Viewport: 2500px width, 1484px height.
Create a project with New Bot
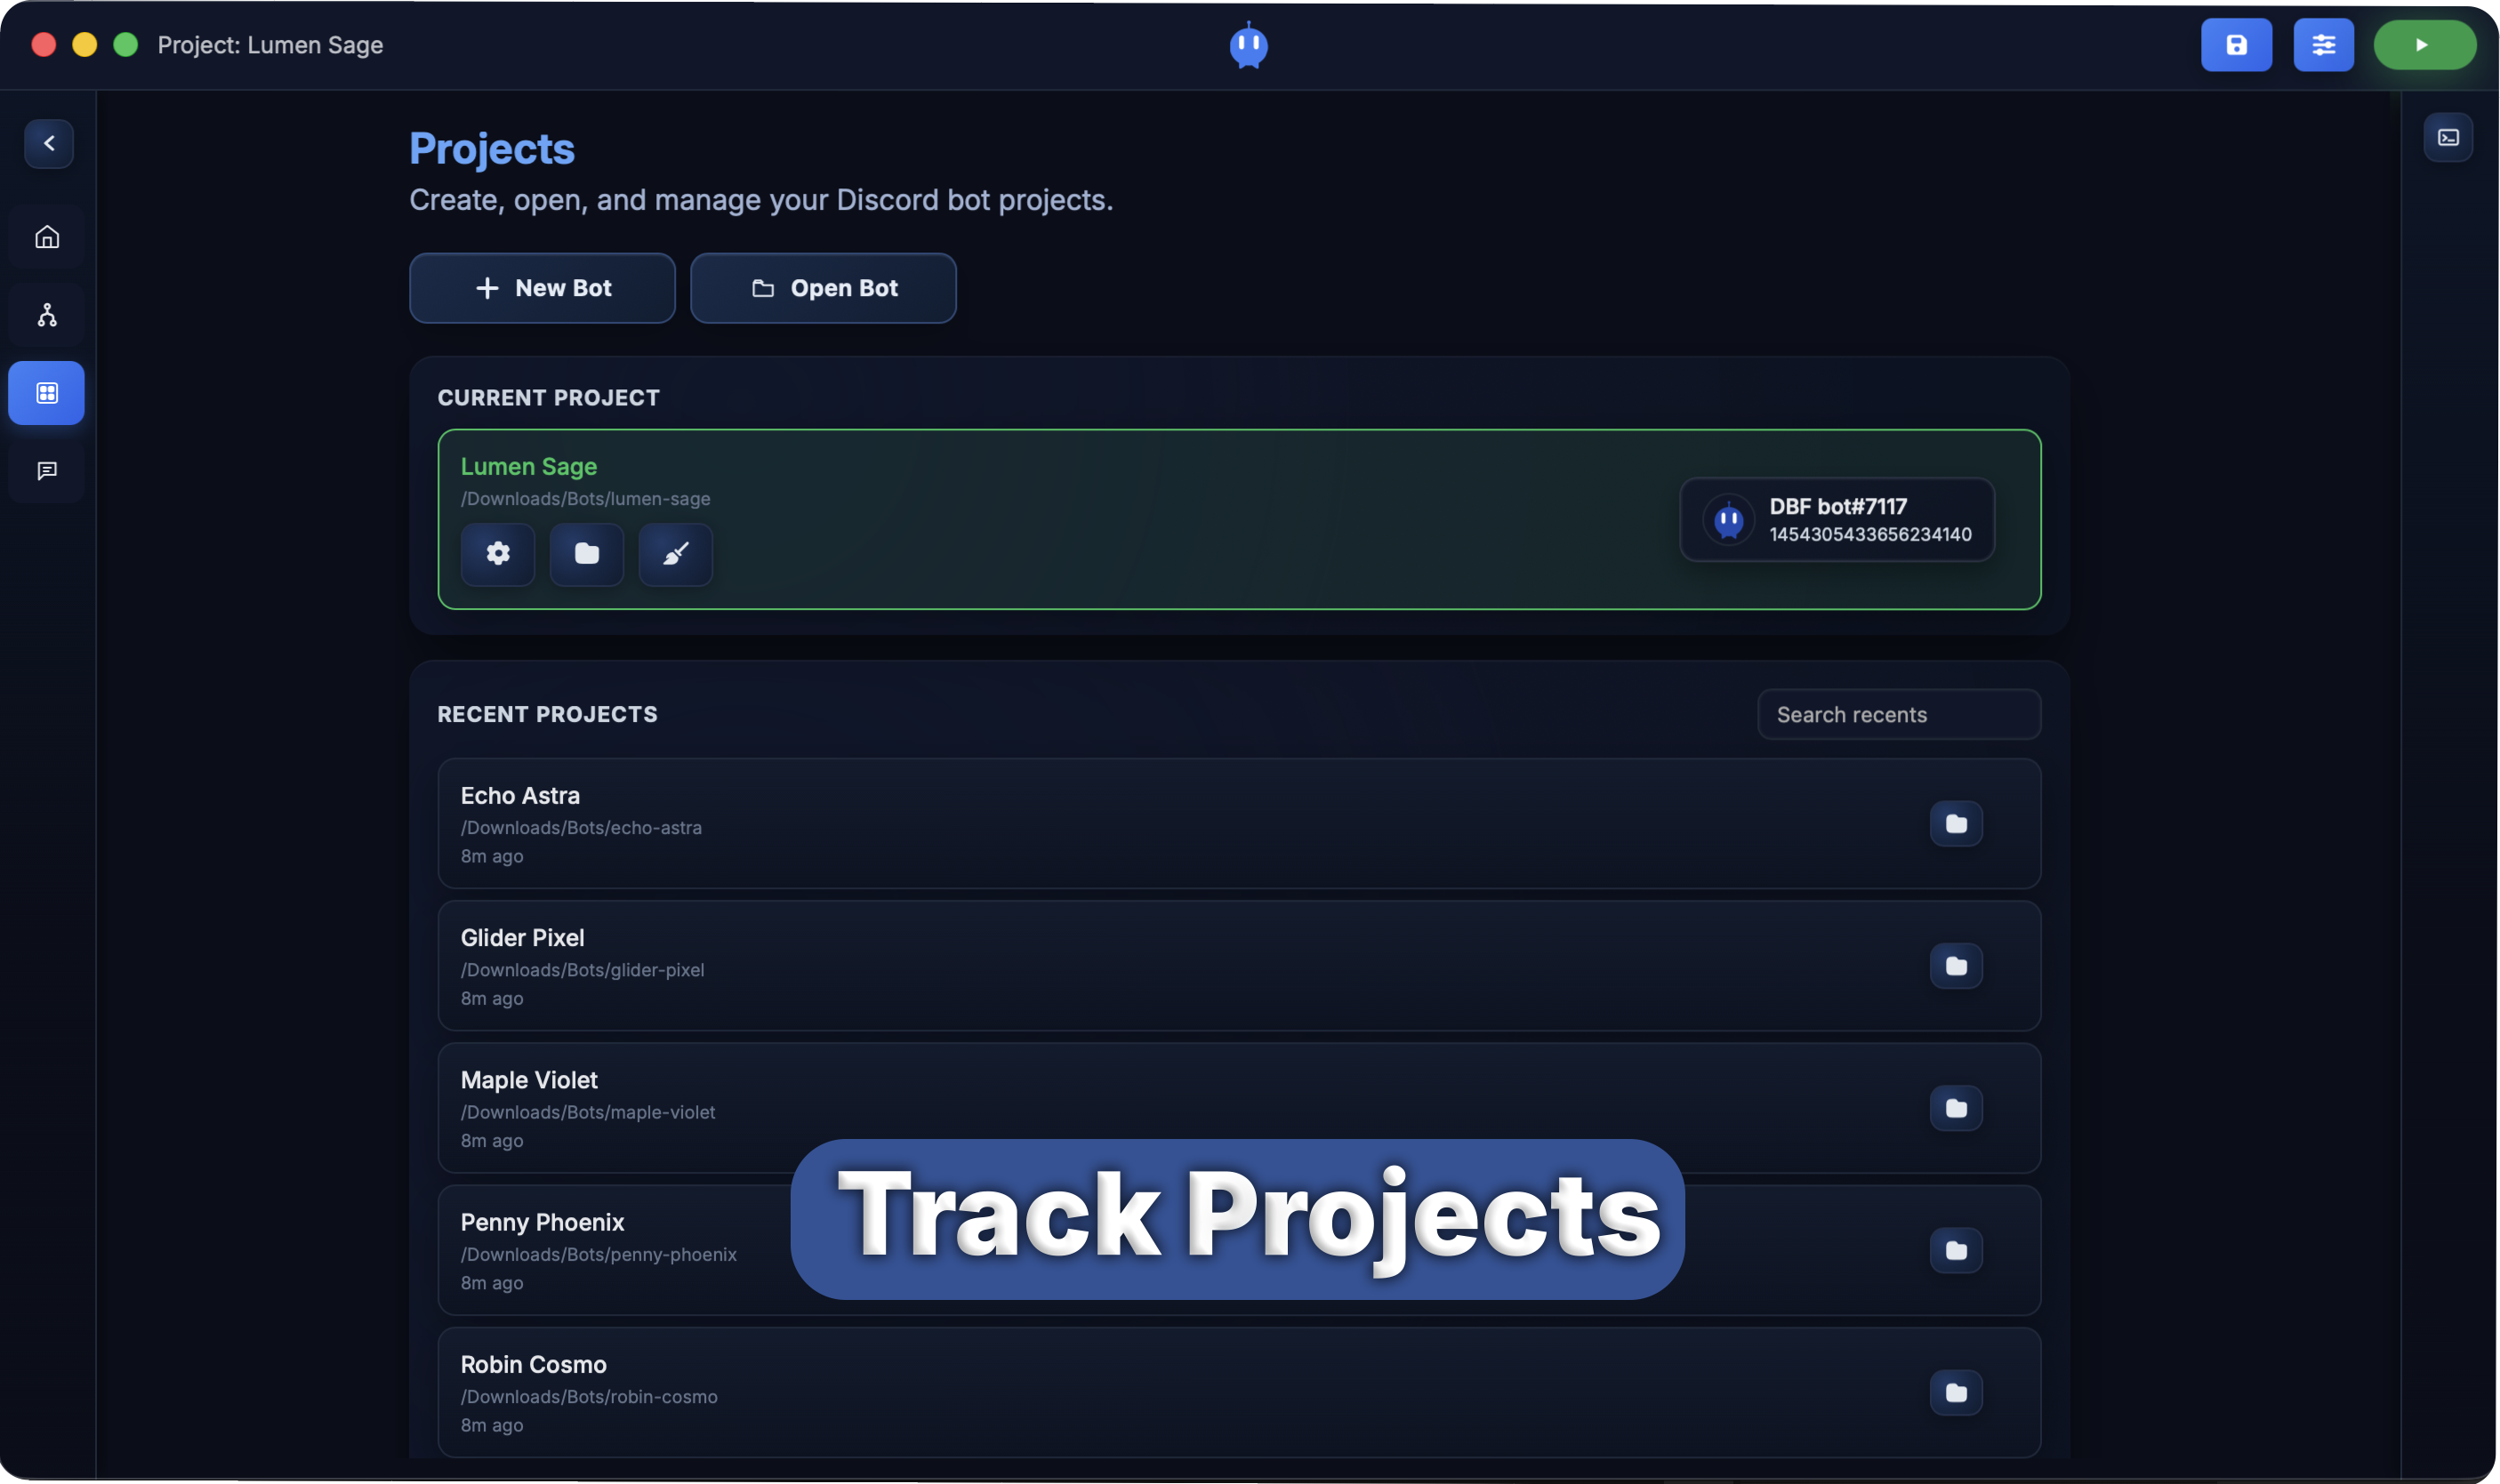542,288
